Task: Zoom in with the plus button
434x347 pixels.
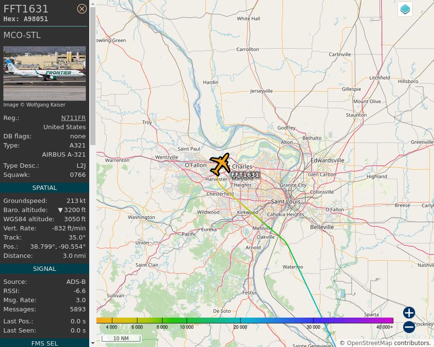Action: [x=409, y=313]
